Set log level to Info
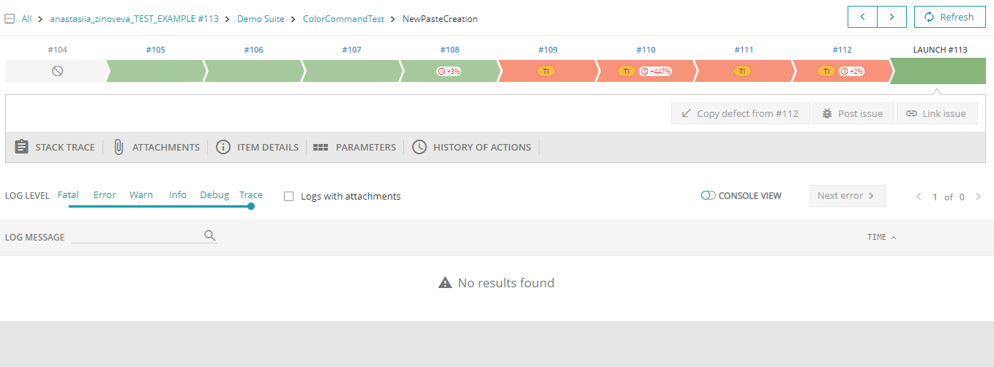994x367 pixels. pyautogui.click(x=178, y=195)
